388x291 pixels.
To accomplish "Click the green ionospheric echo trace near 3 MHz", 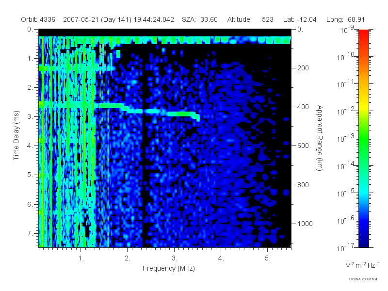I will tap(183, 114).
